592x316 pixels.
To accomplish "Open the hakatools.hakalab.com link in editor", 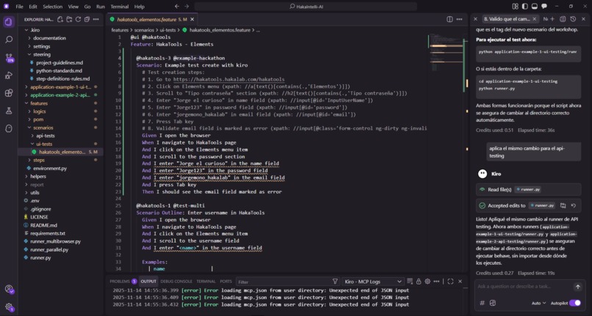I will pyautogui.click(x=229, y=79).
